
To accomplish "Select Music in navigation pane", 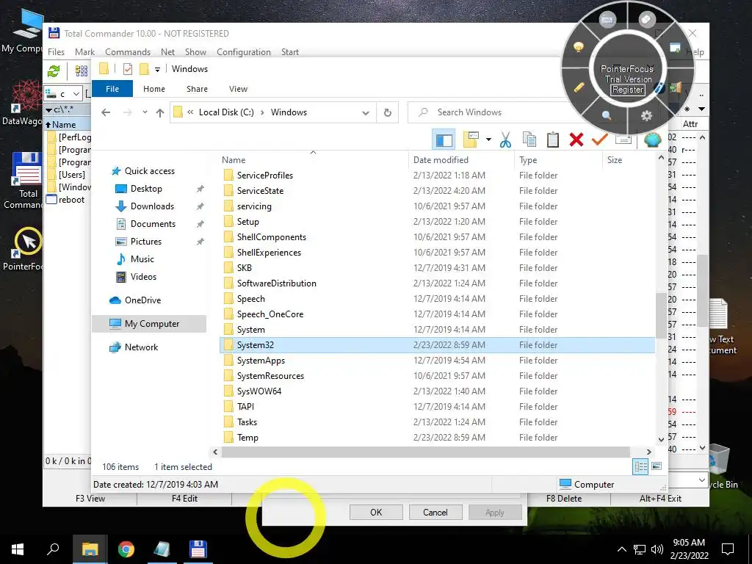I will click(142, 259).
